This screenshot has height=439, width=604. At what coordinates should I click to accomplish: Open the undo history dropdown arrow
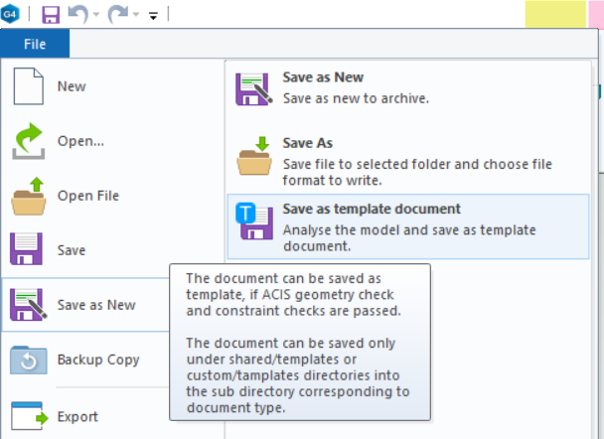[x=95, y=16]
